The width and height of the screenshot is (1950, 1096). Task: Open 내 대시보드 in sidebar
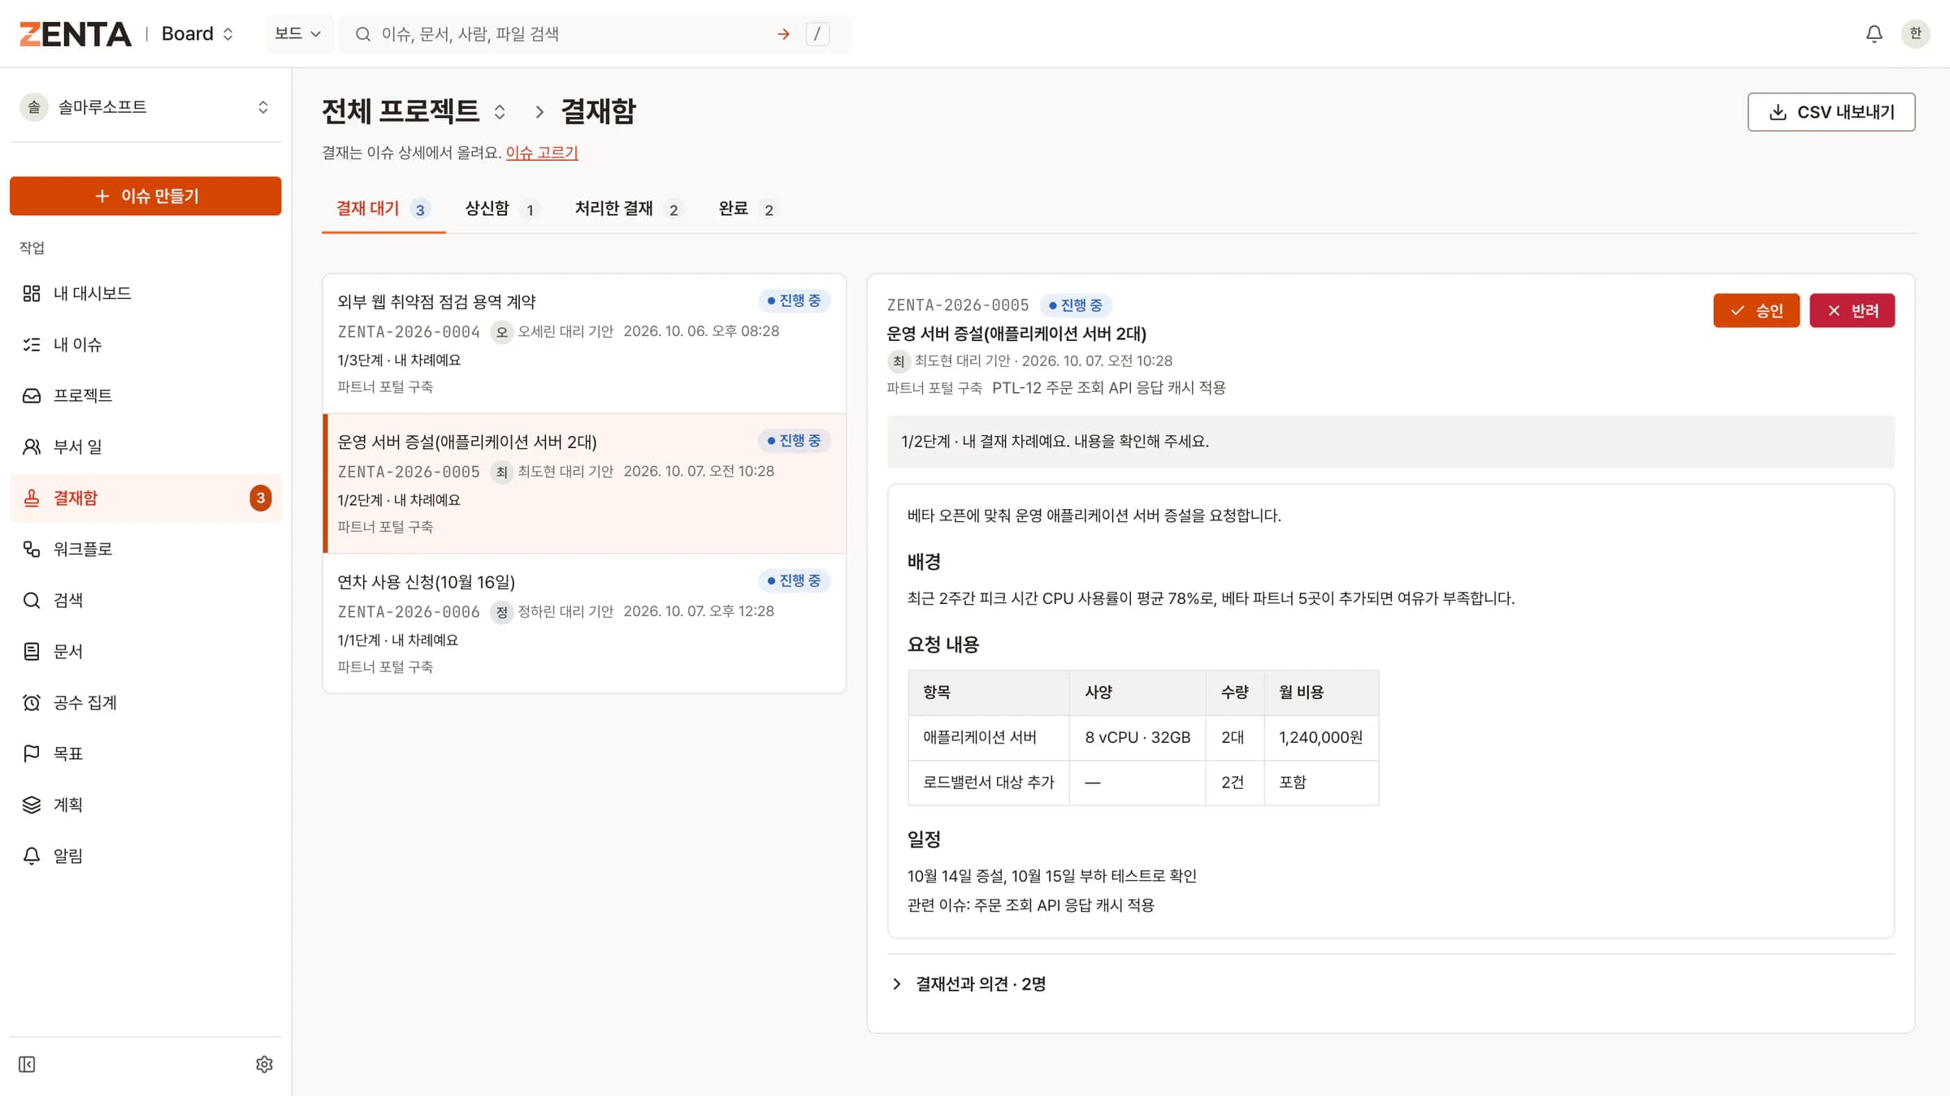pyautogui.click(x=145, y=293)
